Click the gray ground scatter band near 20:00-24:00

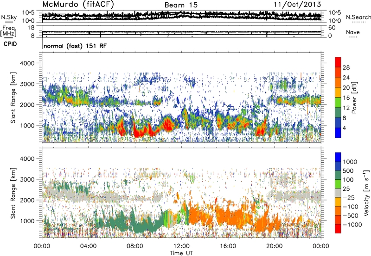tap(298, 195)
